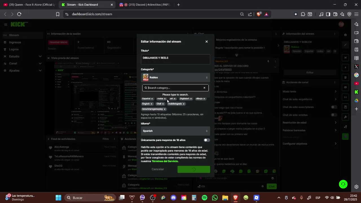361x203 pixels.
Task: Remove the Español tag
Action: click(x=152, y=99)
